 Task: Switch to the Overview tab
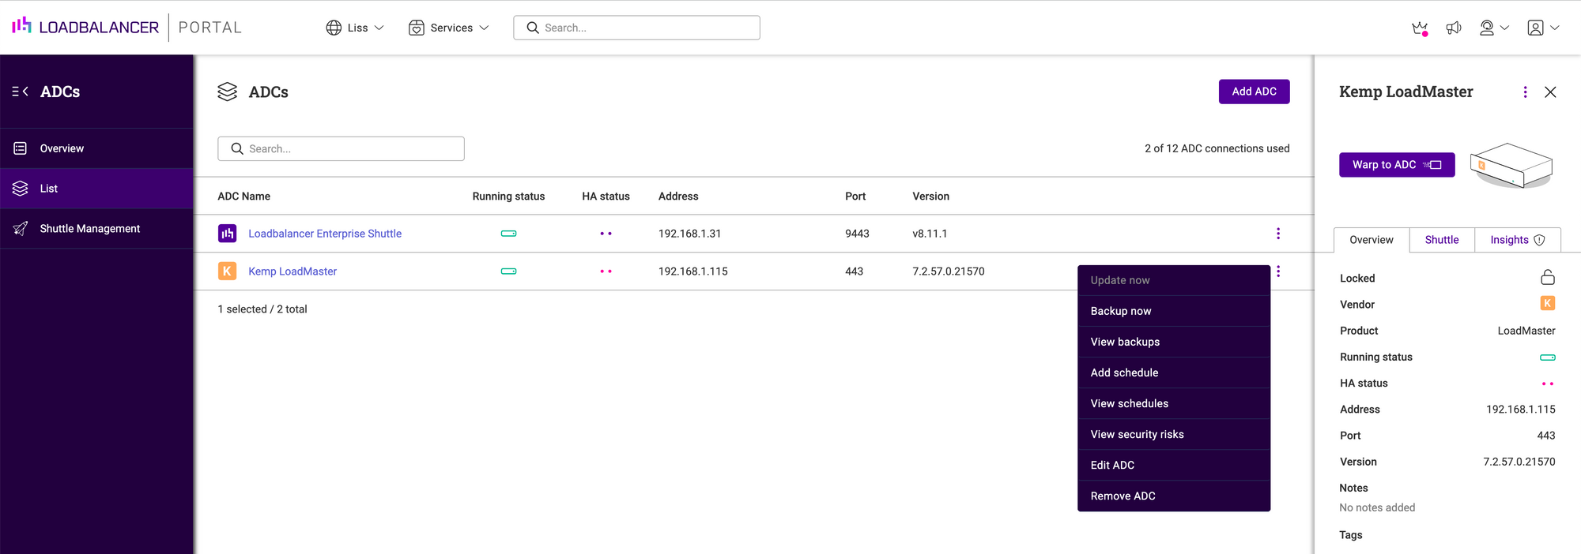[1372, 240]
